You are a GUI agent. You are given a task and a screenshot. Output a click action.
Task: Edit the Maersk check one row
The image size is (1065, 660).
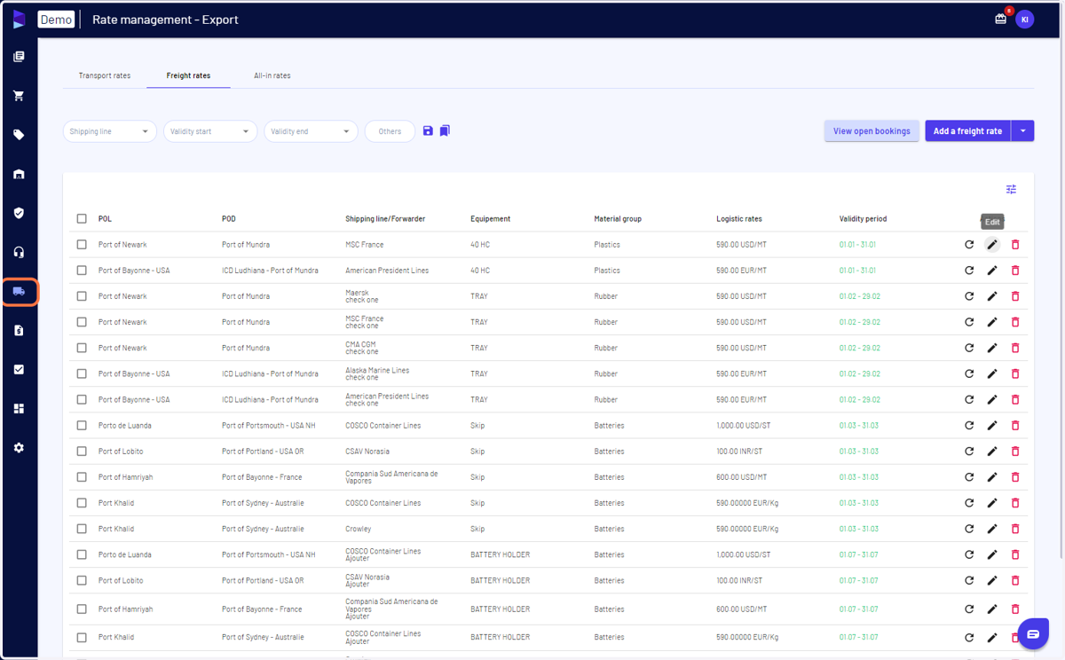pyautogui.click(x=992, y=296)
